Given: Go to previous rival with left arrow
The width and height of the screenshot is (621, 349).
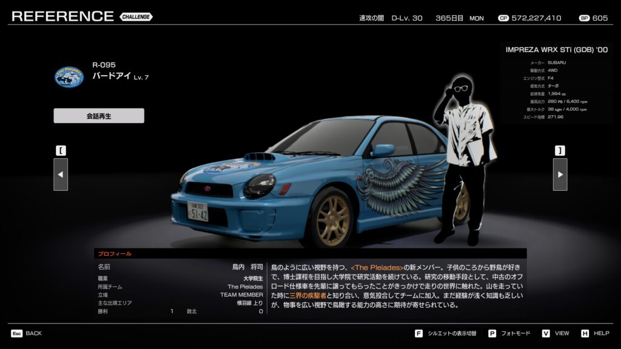Looking at the screenshot, I should point(61,174).
